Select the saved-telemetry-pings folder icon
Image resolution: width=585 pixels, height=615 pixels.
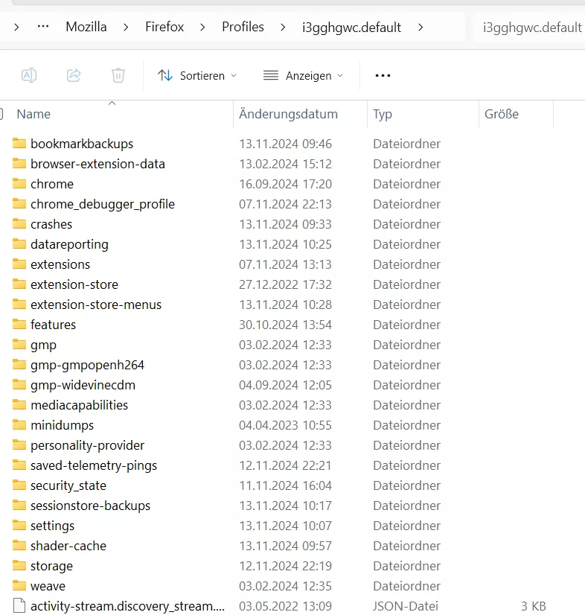coord(19,465)
